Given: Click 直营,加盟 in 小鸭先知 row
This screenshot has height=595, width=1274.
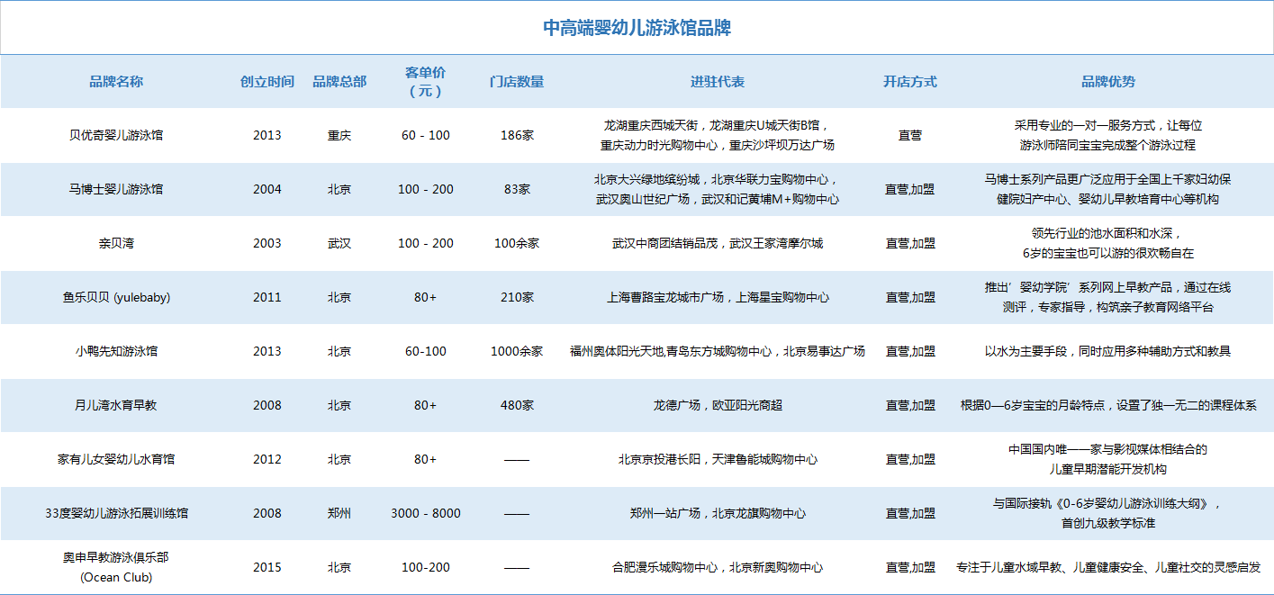Looking at the screenshot, I should (x=910, y=352).
